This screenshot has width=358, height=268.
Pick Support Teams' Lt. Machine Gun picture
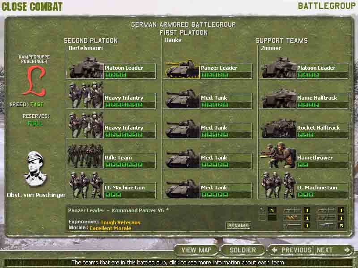coord(278,185)
